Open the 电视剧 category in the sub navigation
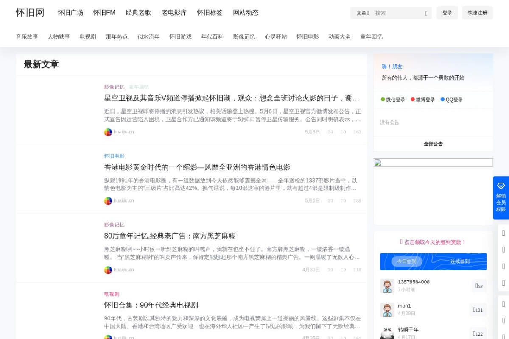Screen dimensions: 509x339 (88, 37)
